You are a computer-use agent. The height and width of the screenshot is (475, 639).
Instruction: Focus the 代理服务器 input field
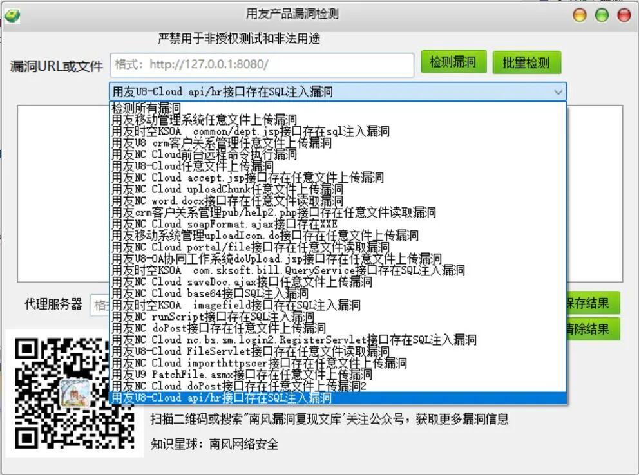pyautogui.click(x=99, y=305)
